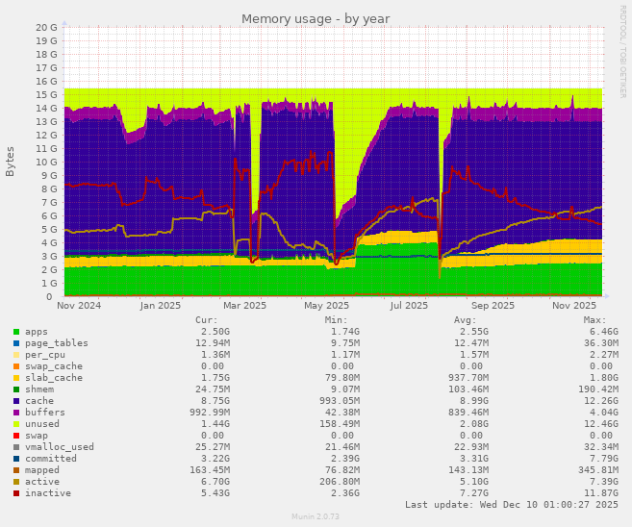
Task: Select the 'inactive' legend label
Action: [48, 493]
